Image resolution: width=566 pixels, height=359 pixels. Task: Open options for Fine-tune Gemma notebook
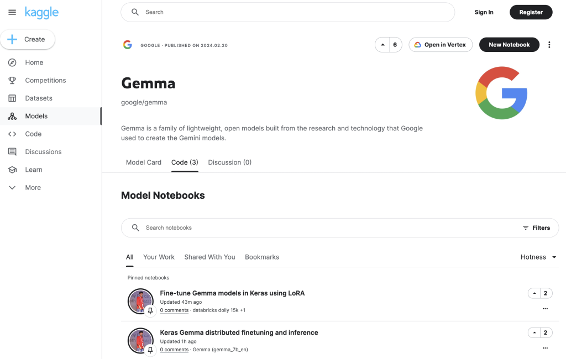point(545,309)
